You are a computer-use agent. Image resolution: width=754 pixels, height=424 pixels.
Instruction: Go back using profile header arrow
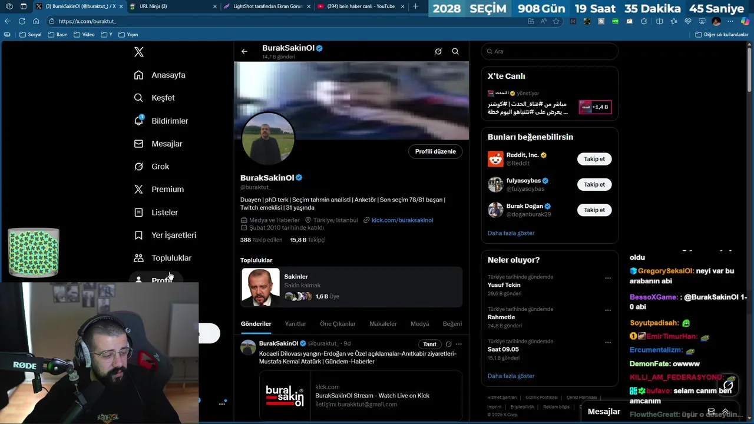244,51
